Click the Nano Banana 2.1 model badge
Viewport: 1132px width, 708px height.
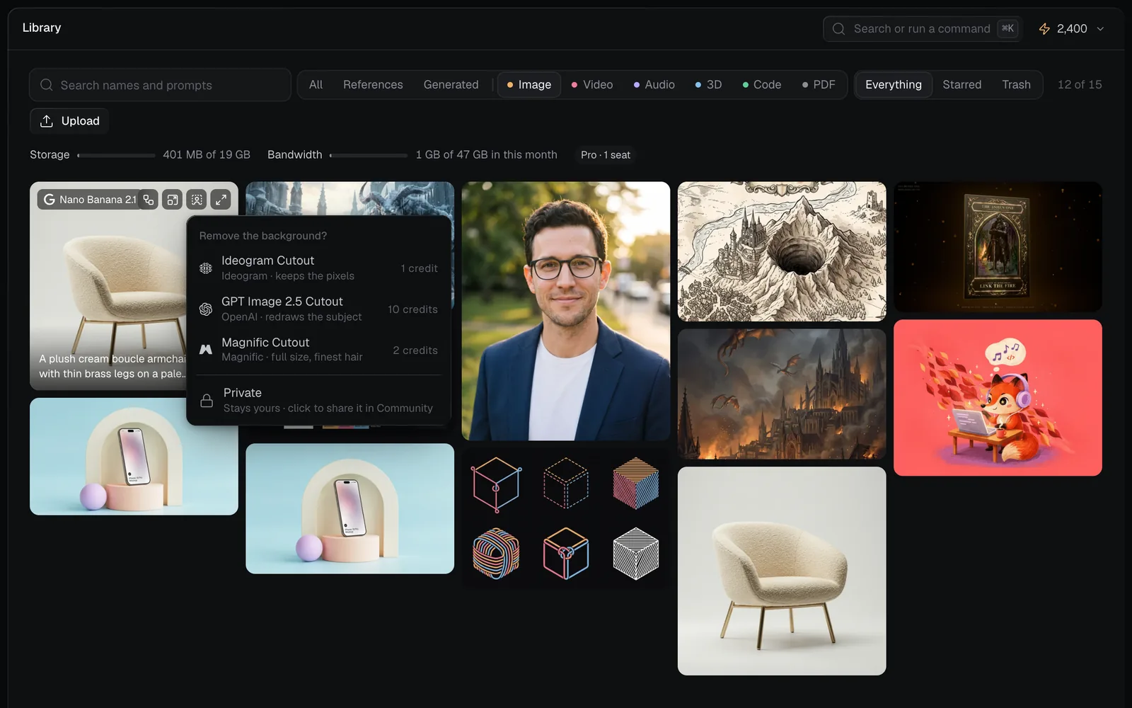(90, 200)
